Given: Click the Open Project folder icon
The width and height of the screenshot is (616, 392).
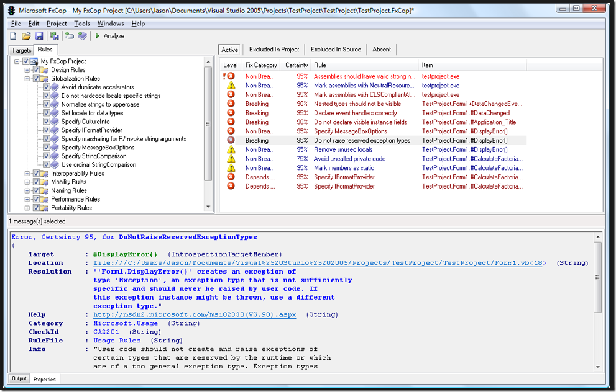Looking at the screenshot, I should pos(26,36).
